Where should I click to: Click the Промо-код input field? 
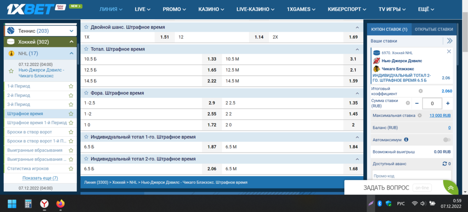[411, 175]
